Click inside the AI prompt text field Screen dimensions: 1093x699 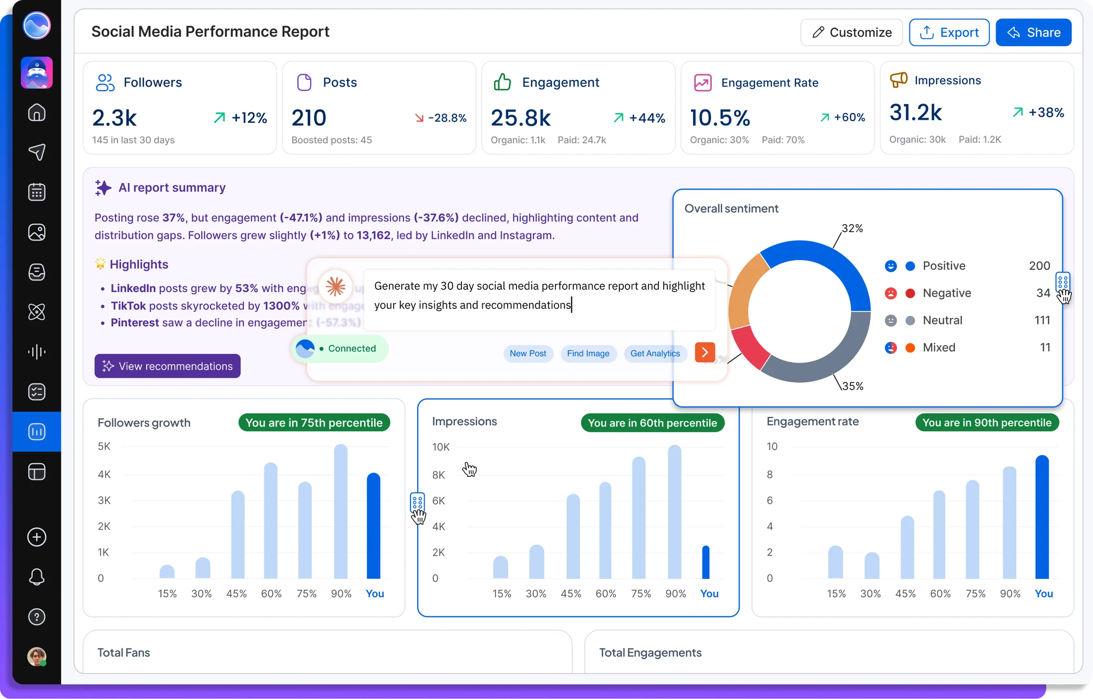coord(540,299)
